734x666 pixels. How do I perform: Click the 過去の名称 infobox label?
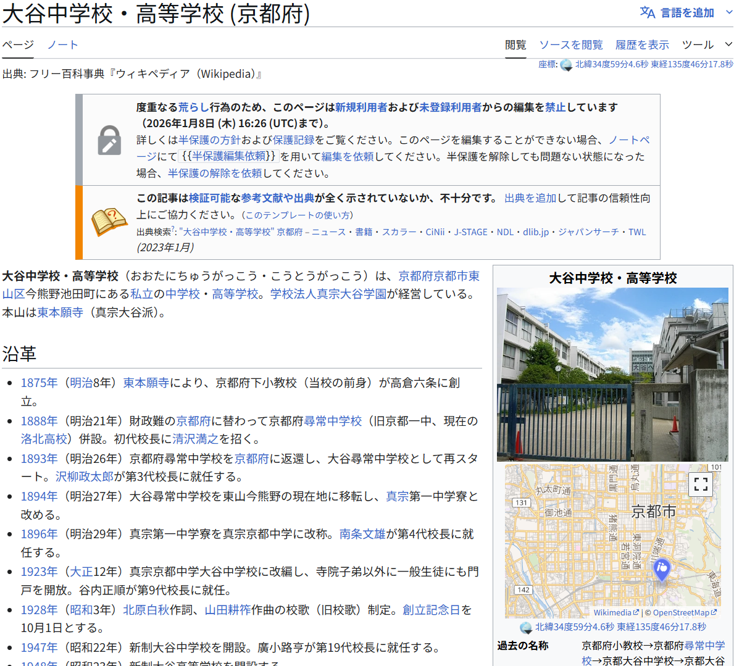coord(522,646)
